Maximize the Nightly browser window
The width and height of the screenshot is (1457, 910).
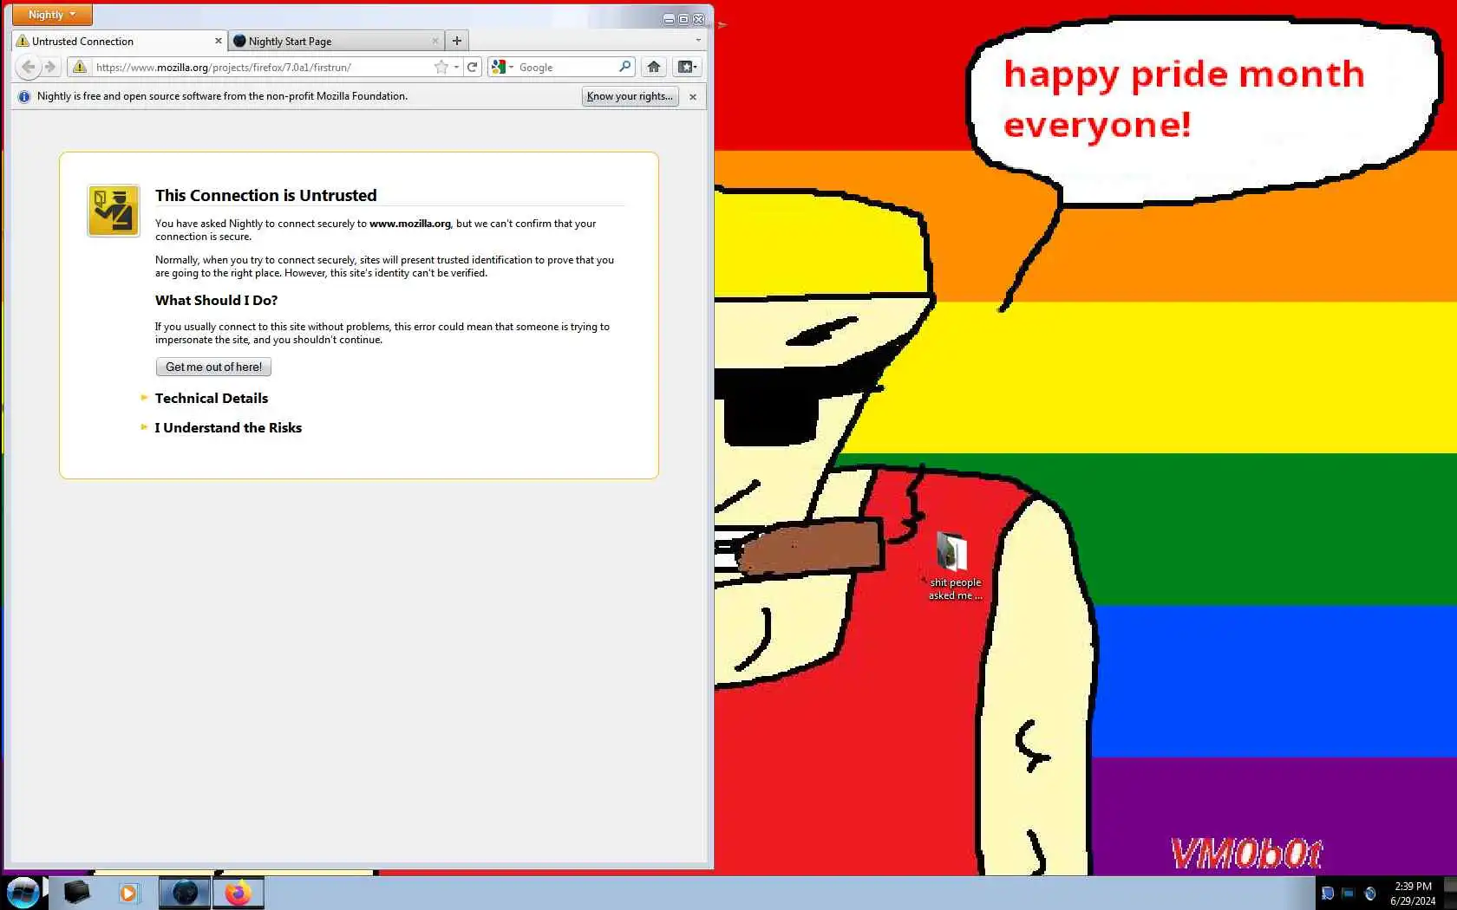683,18
